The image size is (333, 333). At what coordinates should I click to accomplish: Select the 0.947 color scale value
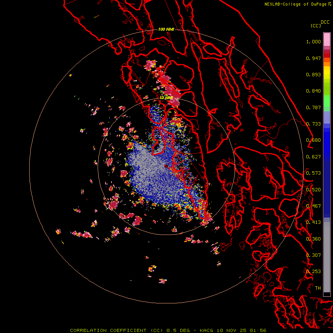313,58
